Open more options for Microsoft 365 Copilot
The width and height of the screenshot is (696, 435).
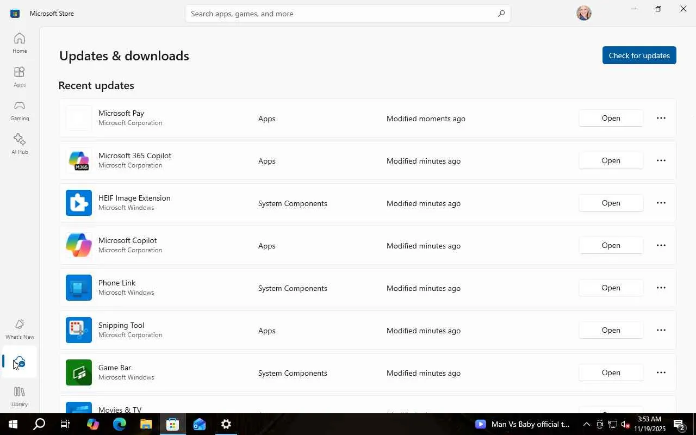pyautogui.click(x=661, y=160)
